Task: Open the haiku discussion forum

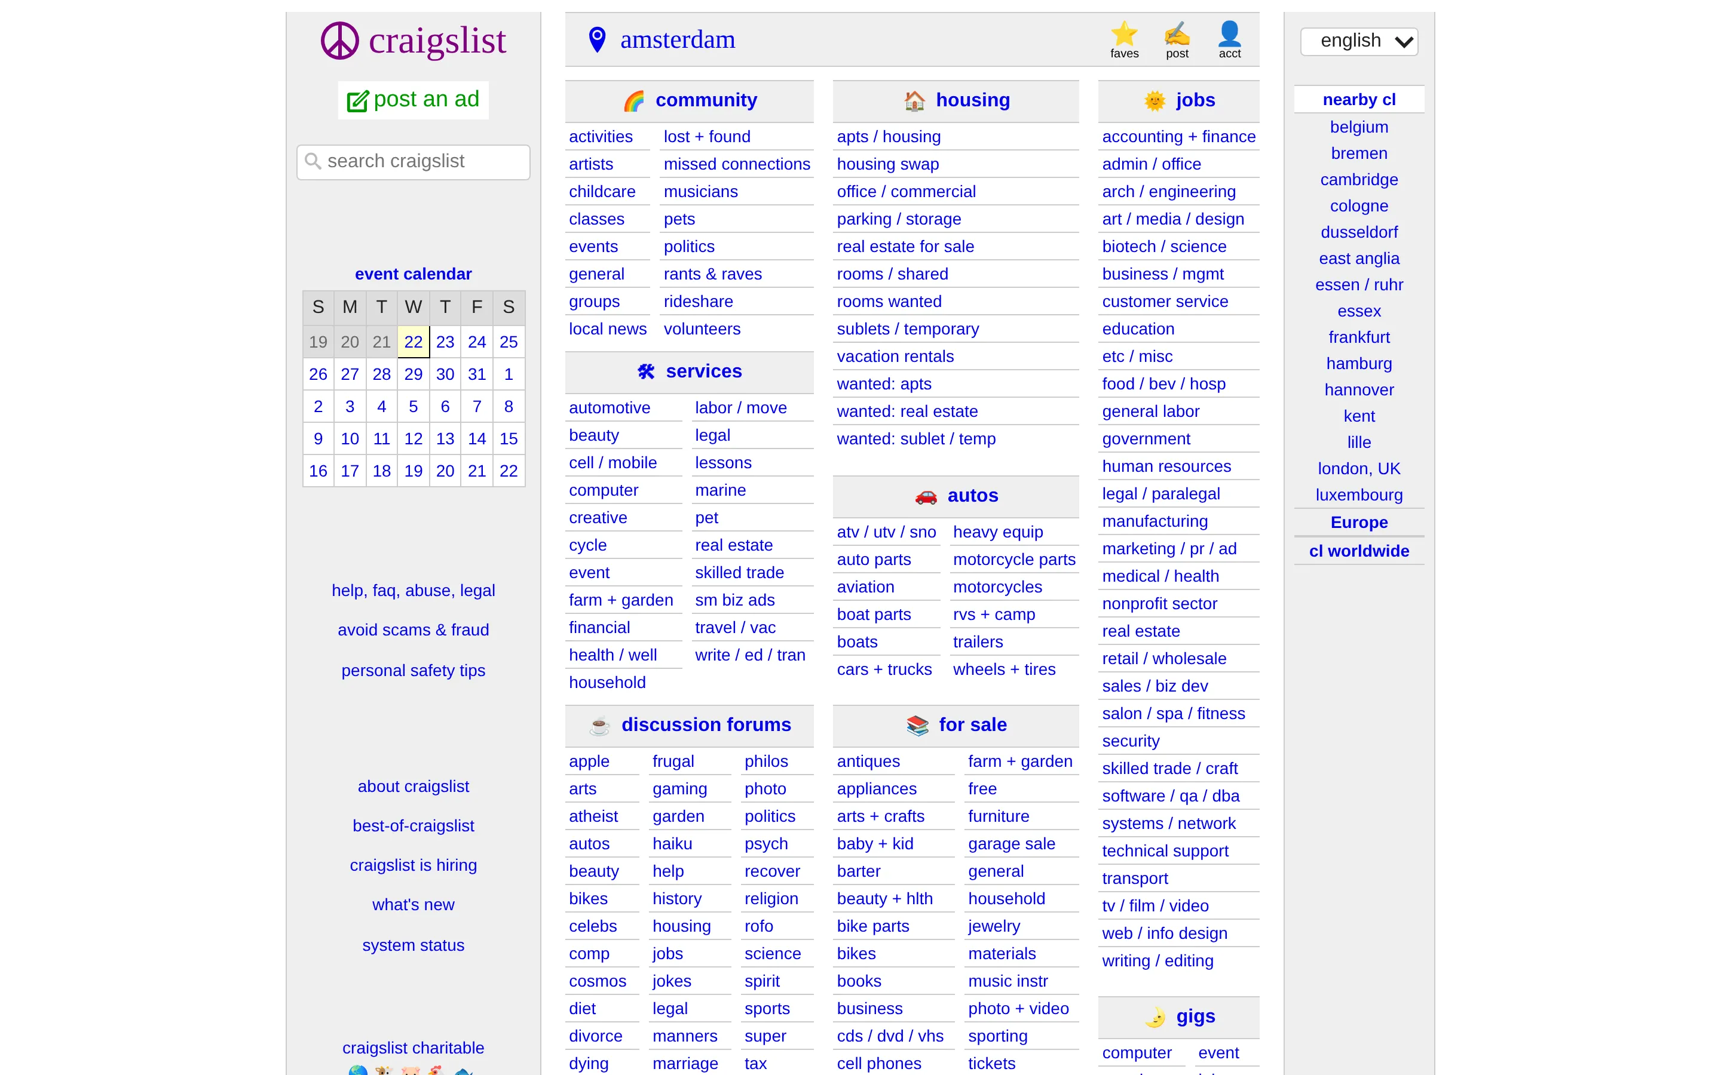Action: (672, 844)
